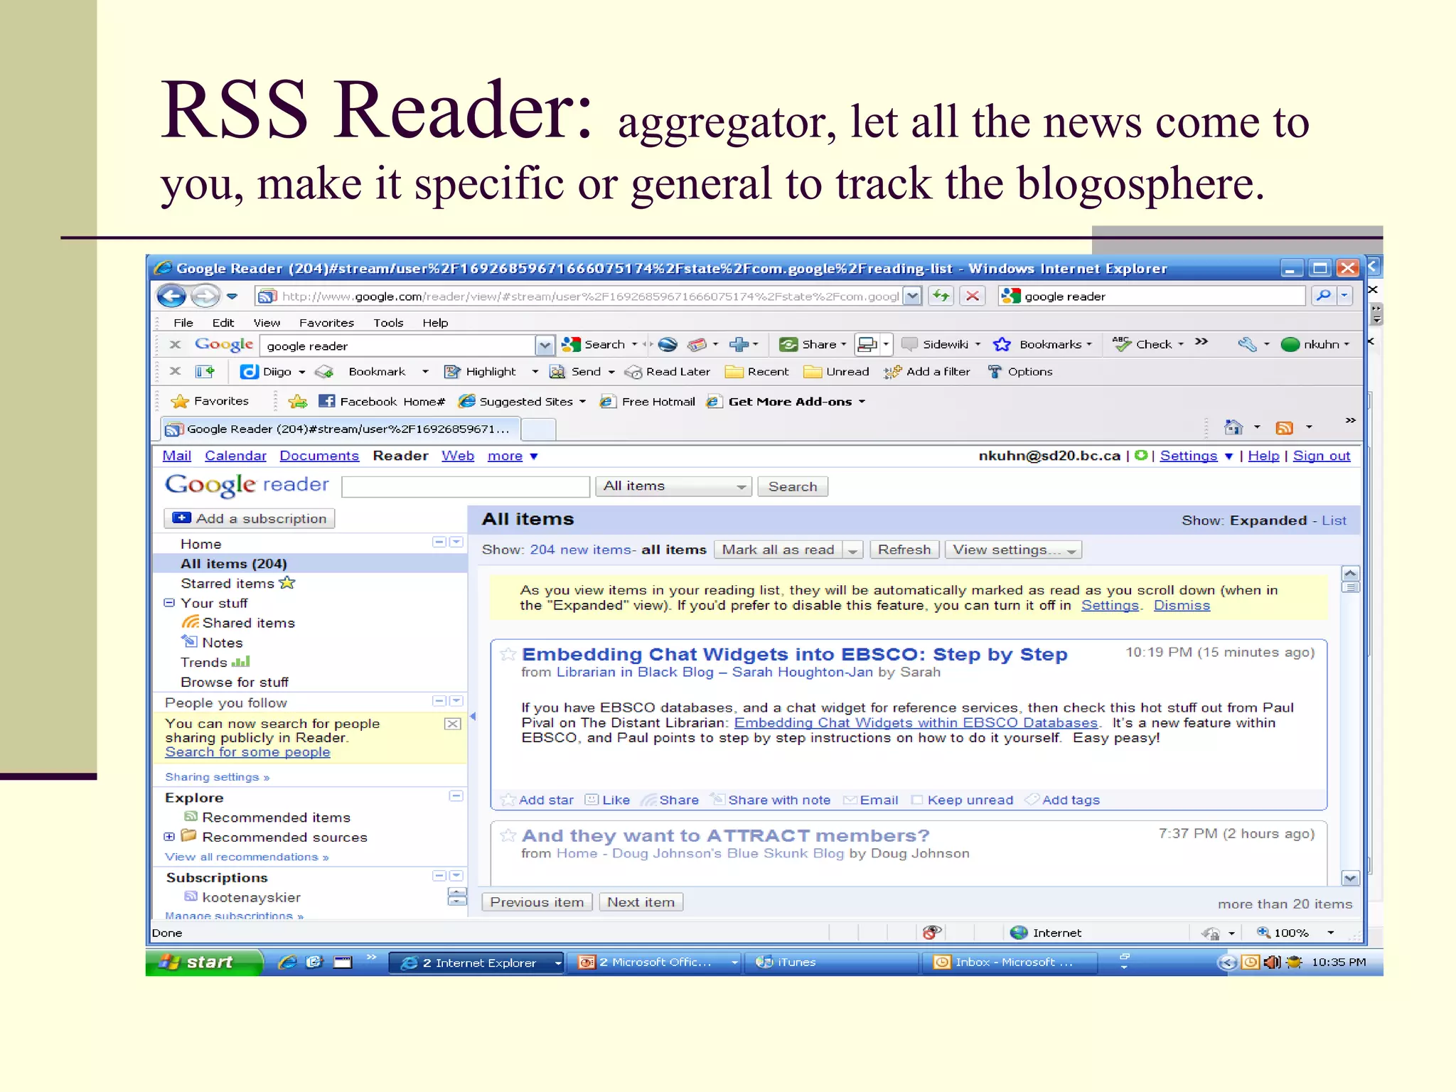
Task: Switch to iTunes in the taskbar
Action: tap(830, 963)
